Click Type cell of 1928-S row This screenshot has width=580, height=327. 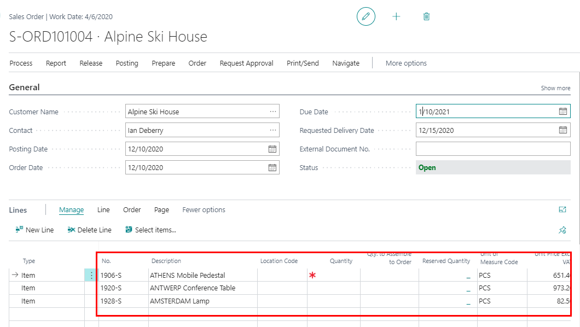tap(47, 301)
